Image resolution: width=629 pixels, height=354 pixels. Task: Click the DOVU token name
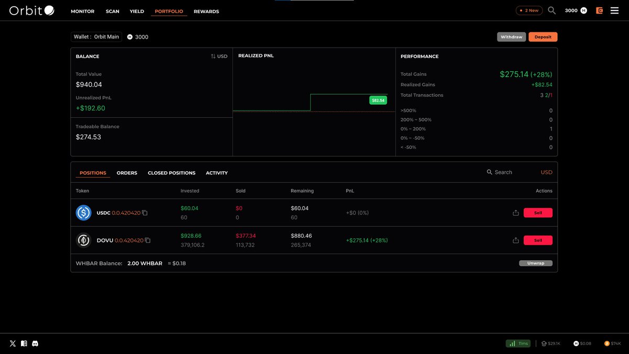(x=105, y=240)
